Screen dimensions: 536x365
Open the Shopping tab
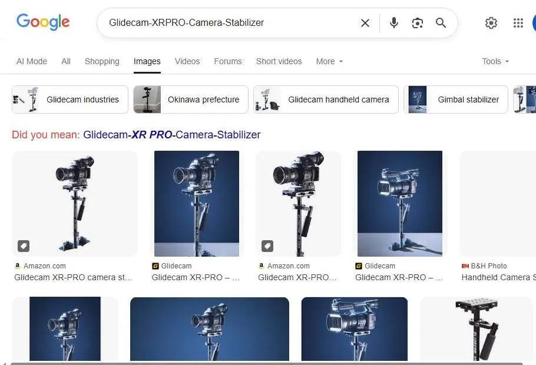[101, 61]
